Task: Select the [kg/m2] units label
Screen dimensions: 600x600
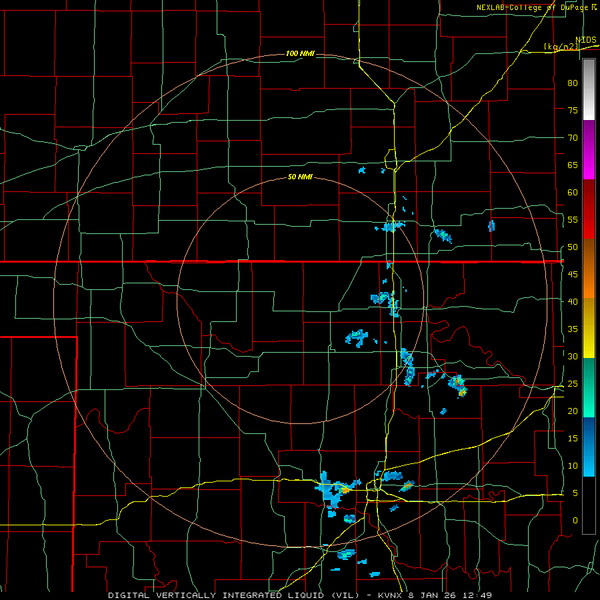Action: tap(561, 47)
